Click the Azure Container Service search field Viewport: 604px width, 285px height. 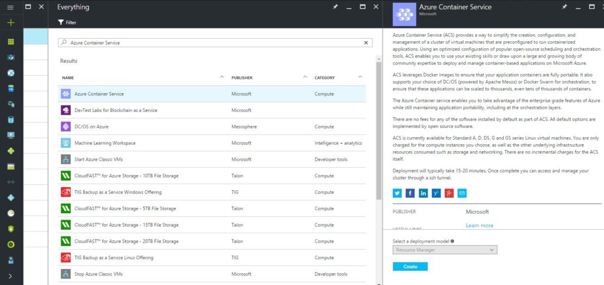click(x=215, y=43)
